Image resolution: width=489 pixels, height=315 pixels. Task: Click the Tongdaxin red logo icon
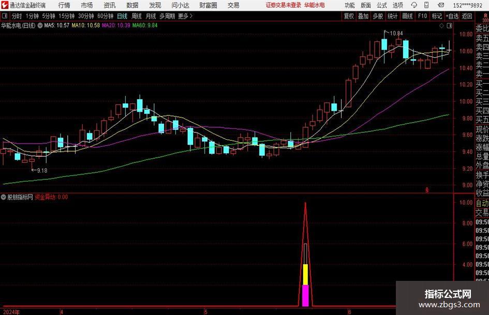[5, 5]
